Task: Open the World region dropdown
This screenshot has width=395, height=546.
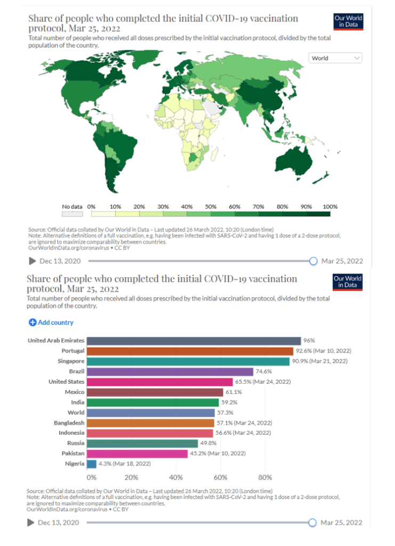Action: tap(335, 58)
